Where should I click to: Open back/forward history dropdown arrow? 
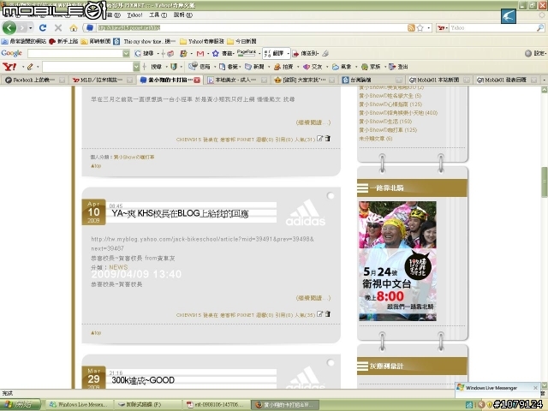(x=32, y=27)
